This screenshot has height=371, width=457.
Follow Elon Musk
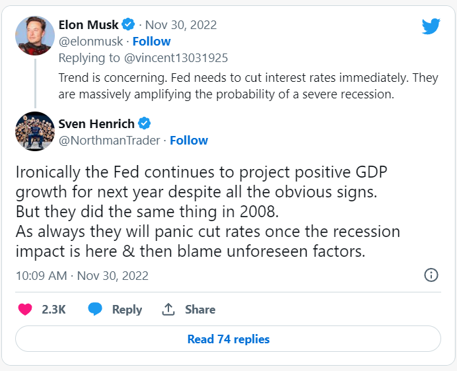[152, 41]
